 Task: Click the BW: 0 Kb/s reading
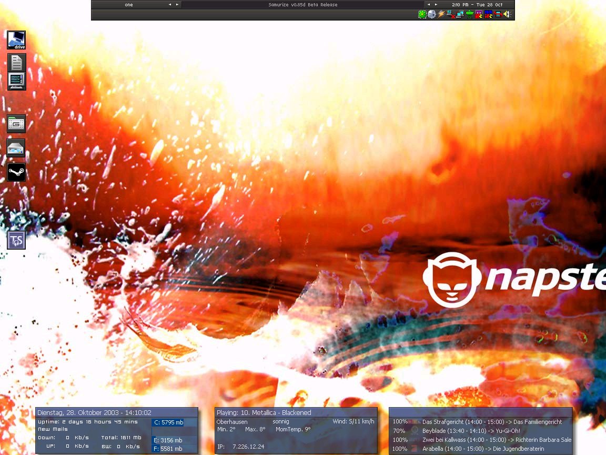pos(120,446)
